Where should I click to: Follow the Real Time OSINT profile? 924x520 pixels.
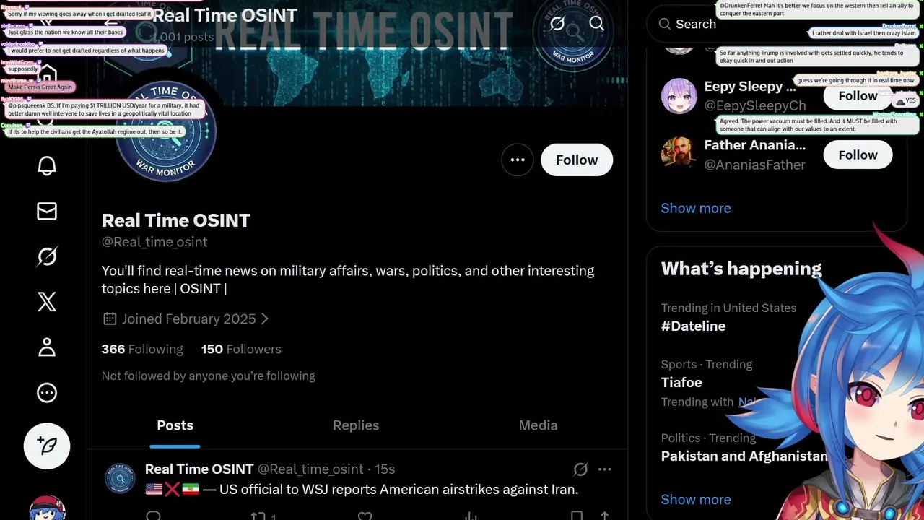click(x=576, y=160)
